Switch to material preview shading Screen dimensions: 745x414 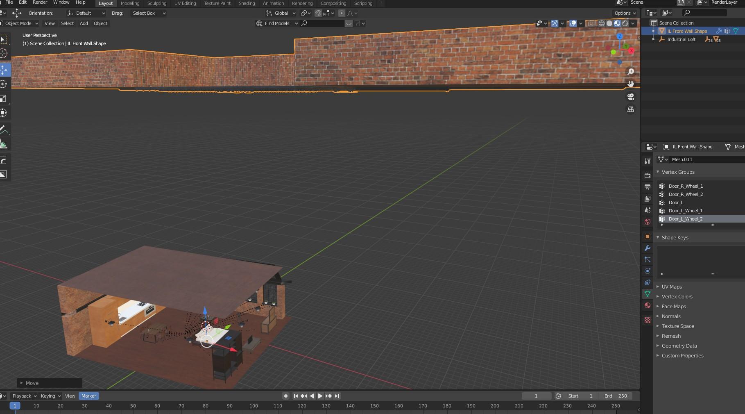click(x=617, y=23)
